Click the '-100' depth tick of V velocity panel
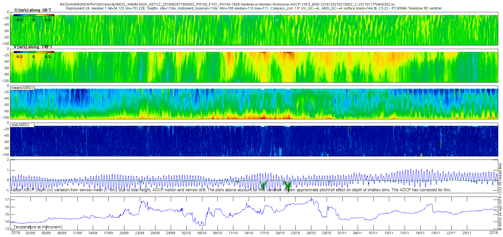Viewport: 503px width, 237px height. pyautogui.click(x=5, y=81)
